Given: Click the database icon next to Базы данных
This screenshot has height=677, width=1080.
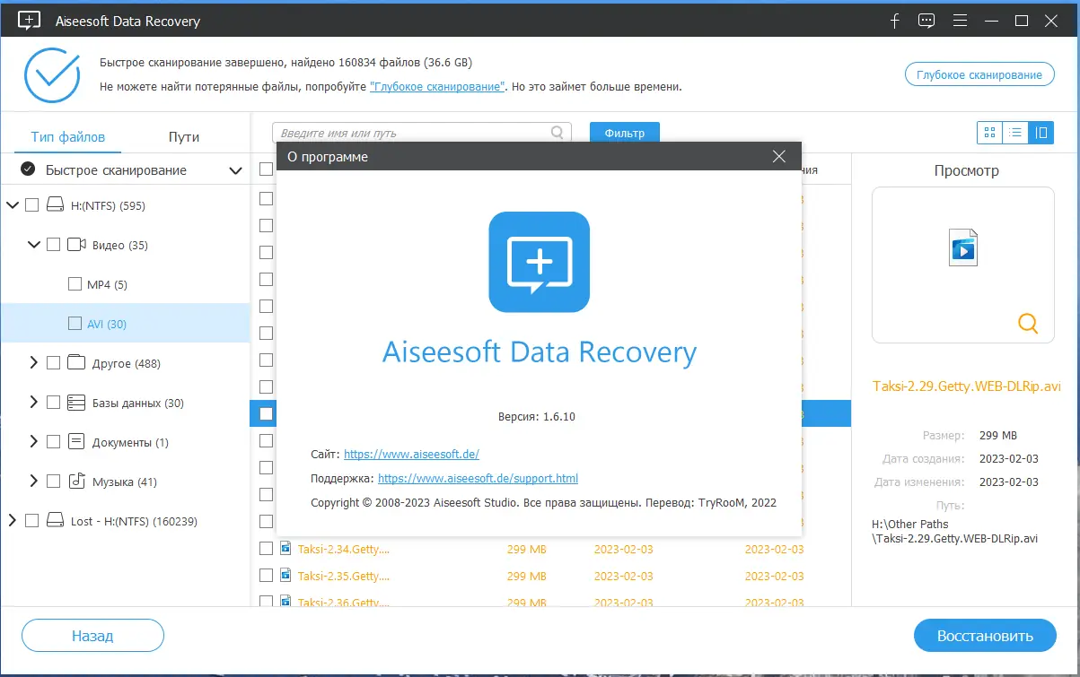Looking at the screenshot, I should tap(76, 403).
